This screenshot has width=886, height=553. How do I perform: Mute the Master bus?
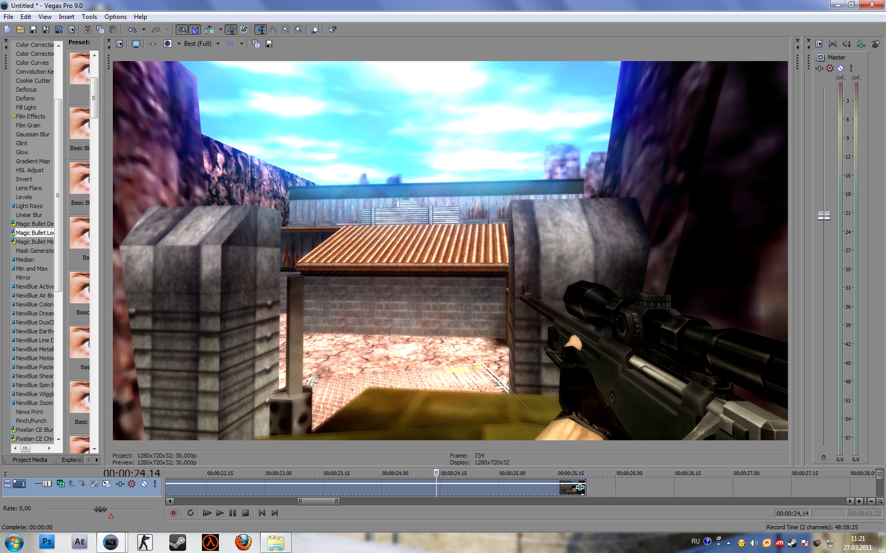point(841,68)
